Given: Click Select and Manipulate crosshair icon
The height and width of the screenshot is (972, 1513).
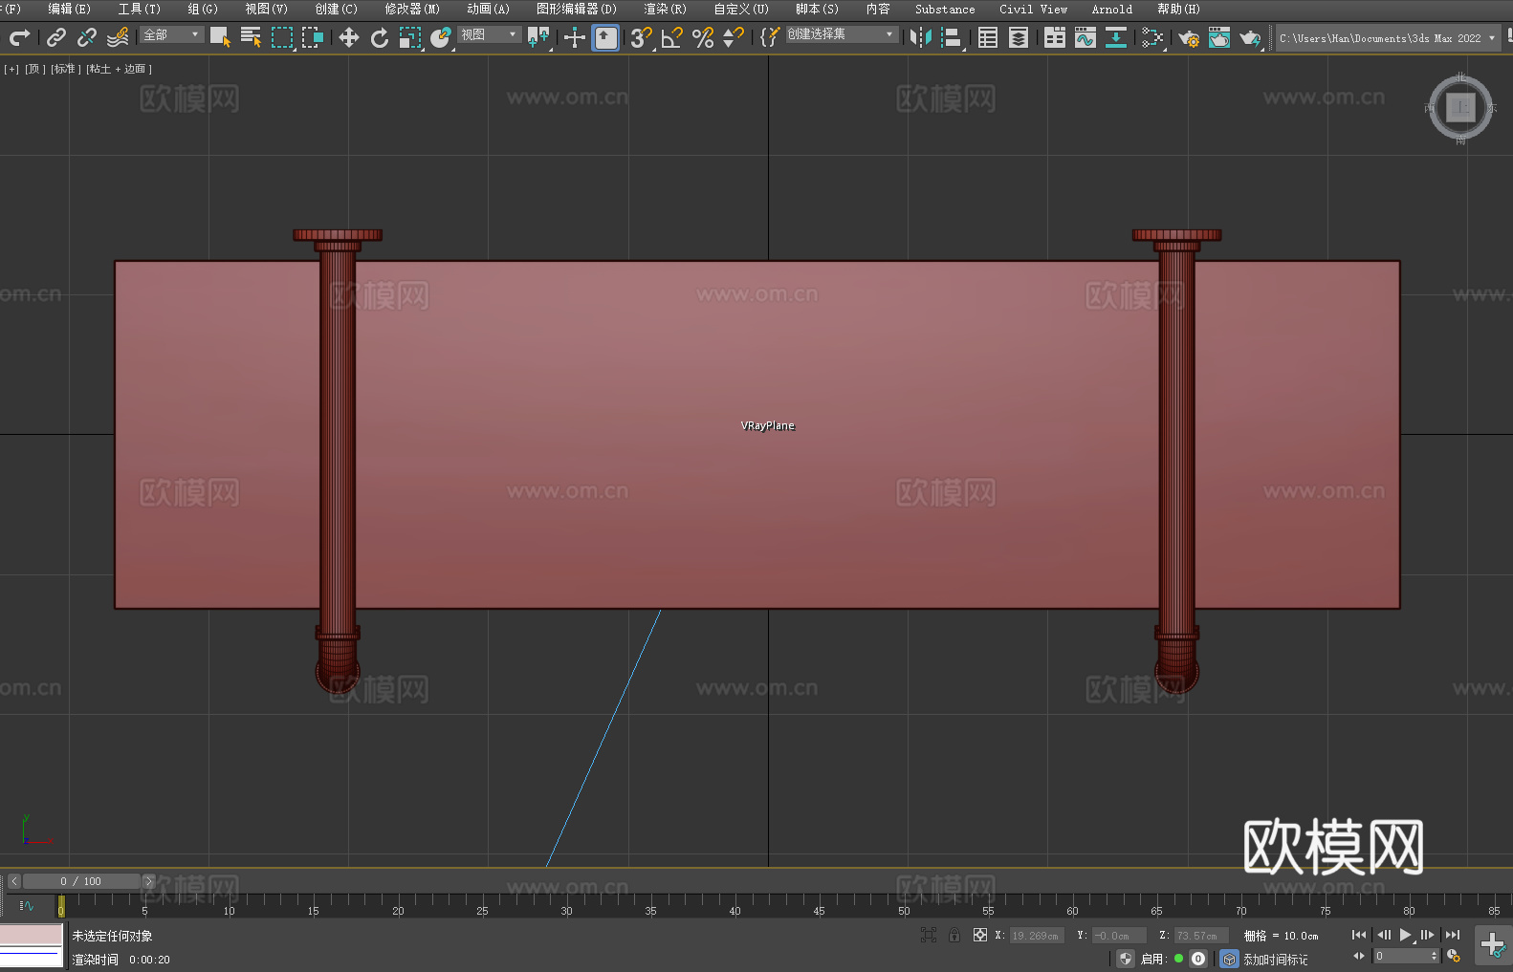Looking at the screenshot, I should (x=575, y=37).
